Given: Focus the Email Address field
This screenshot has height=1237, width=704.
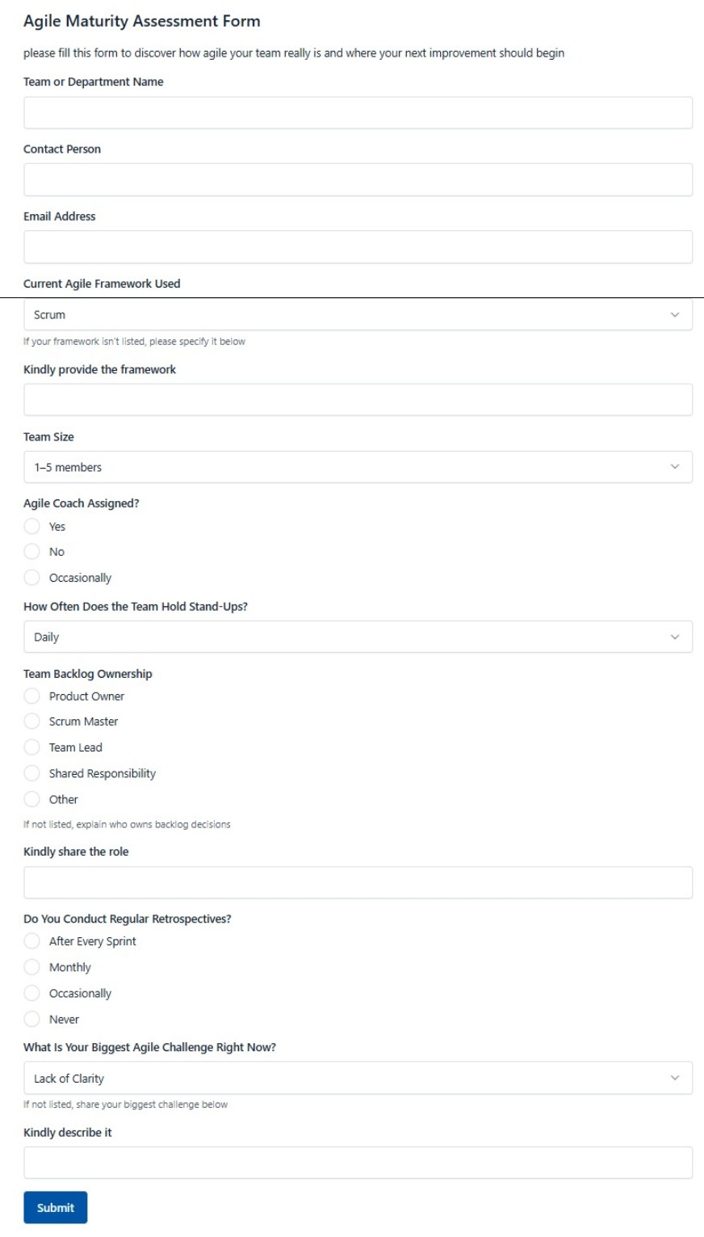Looking at the screenshot, I should point(358,246).
